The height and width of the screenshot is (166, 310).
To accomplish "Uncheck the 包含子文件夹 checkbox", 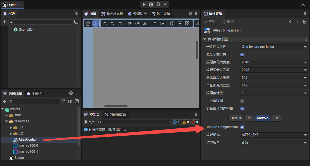I will click(x=242, y=54).
